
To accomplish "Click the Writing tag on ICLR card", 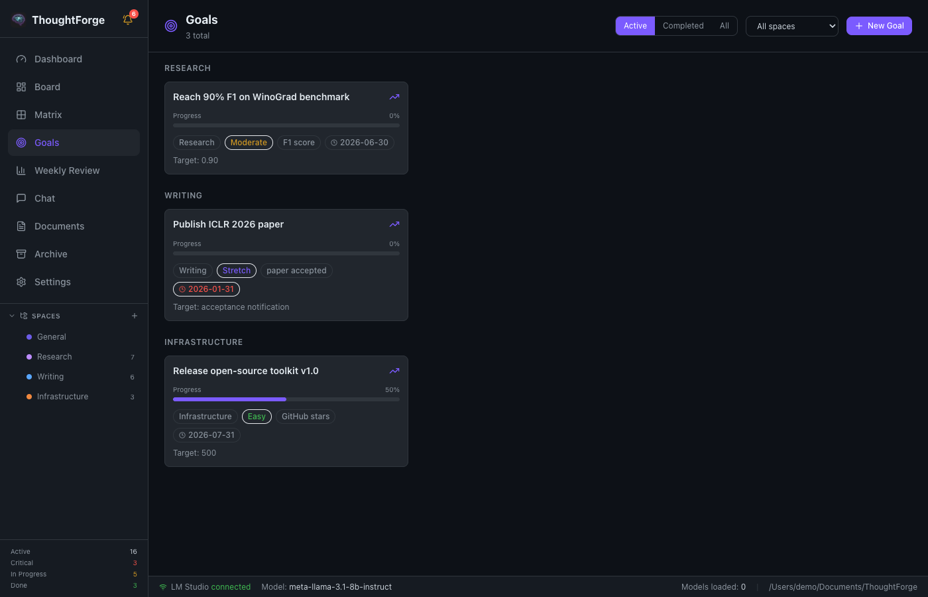I will (x=193, y=271).
